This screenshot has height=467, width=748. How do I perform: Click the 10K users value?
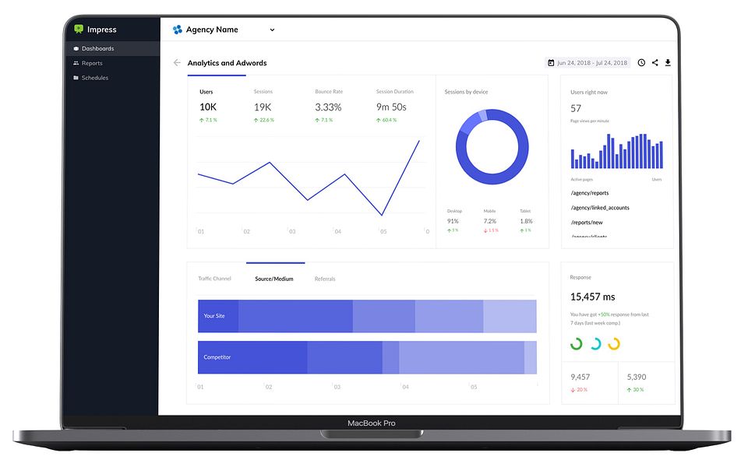(208, 107)
